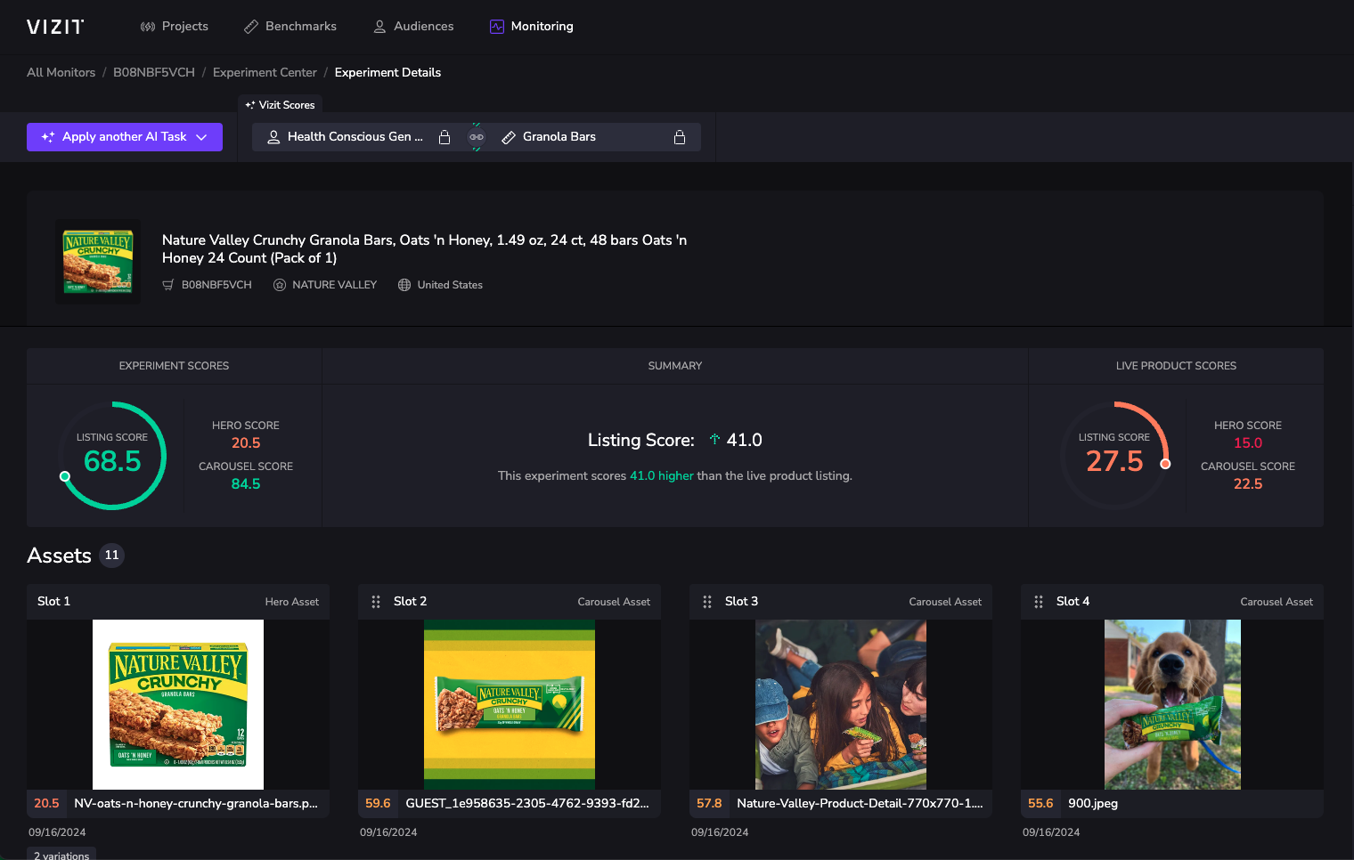
Task: Open the Benchmarks nav item
Action: 290,27
